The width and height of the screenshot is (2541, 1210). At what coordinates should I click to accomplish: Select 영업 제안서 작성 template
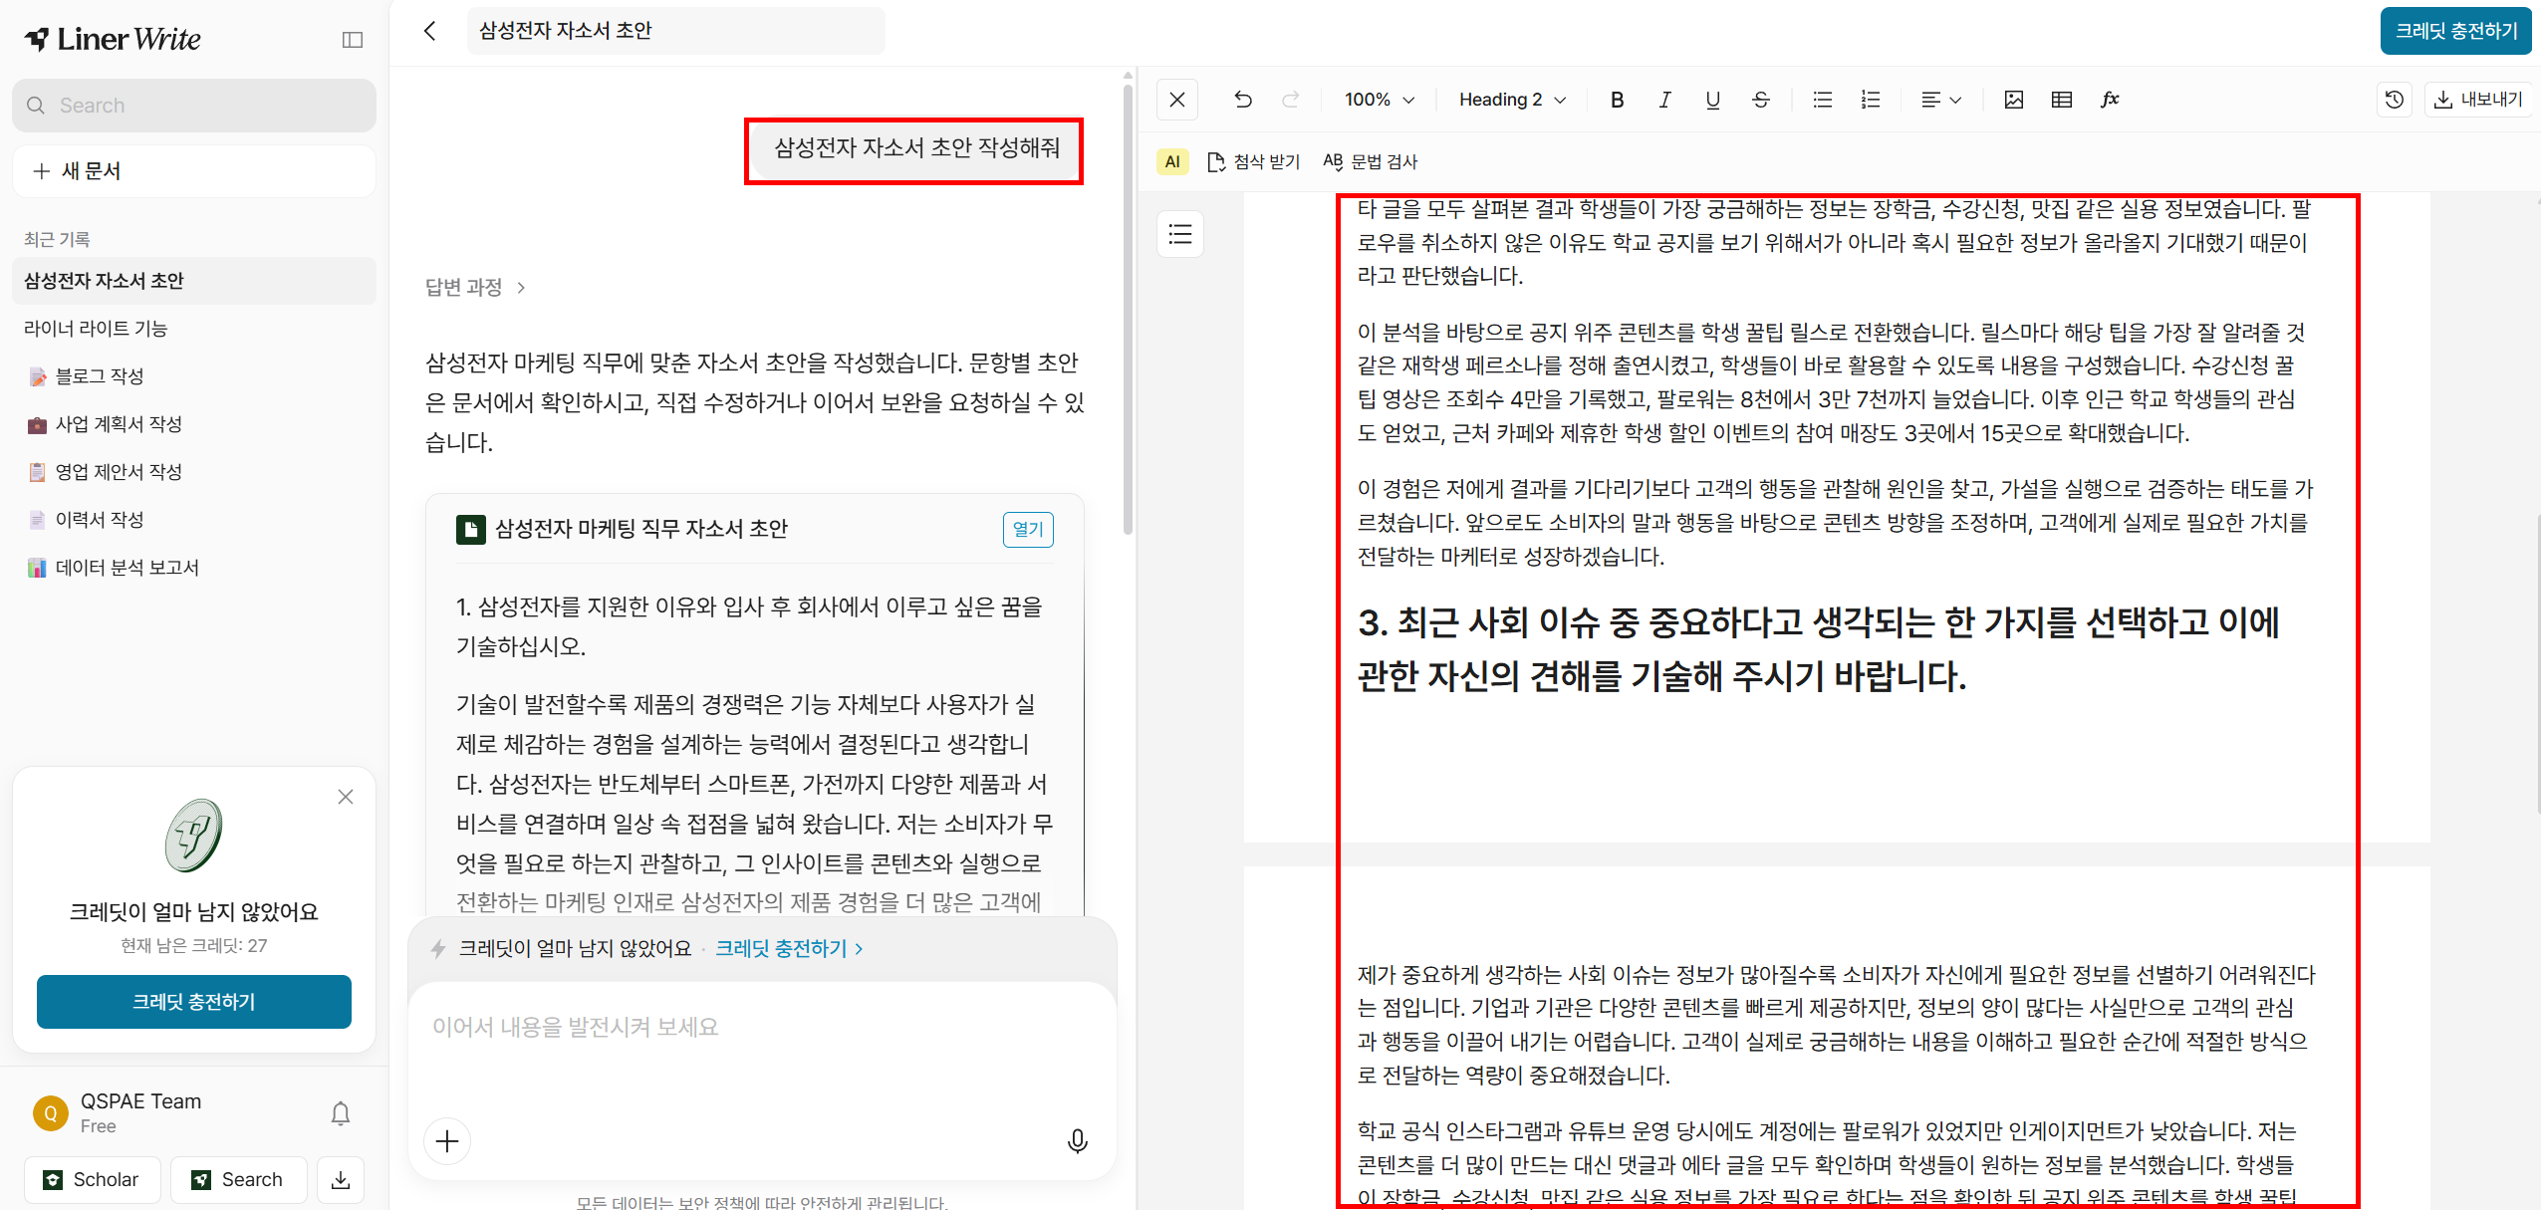pyautogui.click(x=194, y=472)
